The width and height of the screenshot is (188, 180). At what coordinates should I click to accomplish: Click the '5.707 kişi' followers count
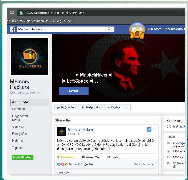179,157
